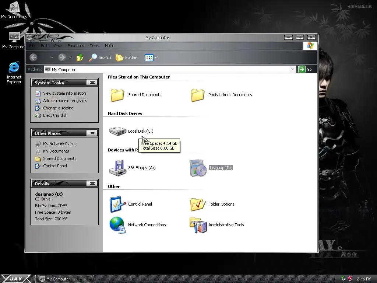
Task: Click the 'File System: CDFS' detail text
Action: tap(51, 206)
